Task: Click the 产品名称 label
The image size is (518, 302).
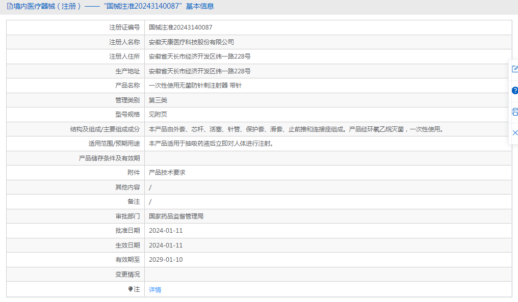Action: 127,86
